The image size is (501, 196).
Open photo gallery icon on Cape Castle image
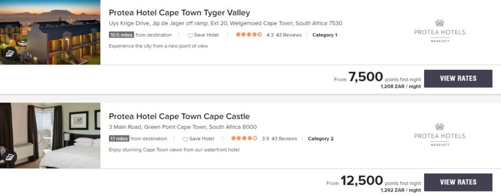pos(9,157)
